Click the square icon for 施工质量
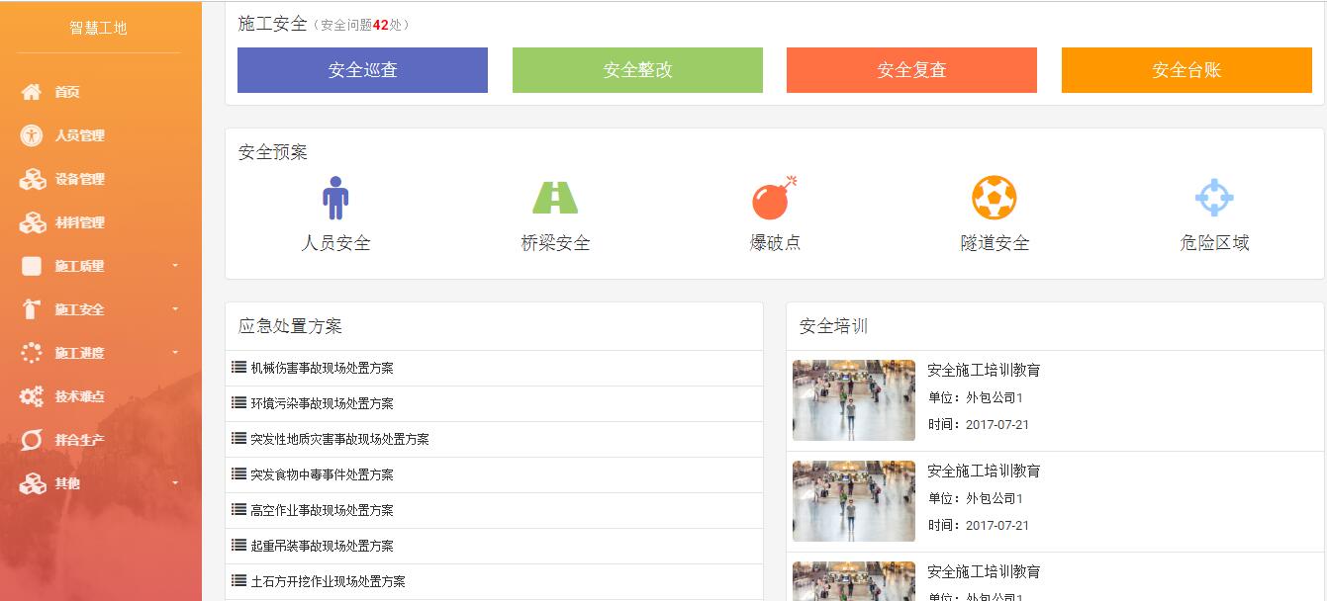This screenshot has height=601, width=1327. 32,266
